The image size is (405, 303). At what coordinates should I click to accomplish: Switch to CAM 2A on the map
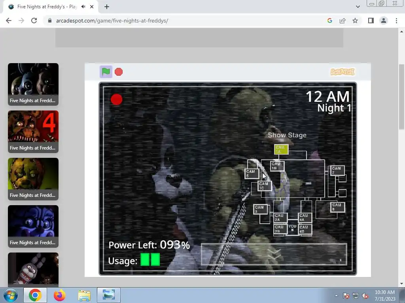[x=280, y=218]
